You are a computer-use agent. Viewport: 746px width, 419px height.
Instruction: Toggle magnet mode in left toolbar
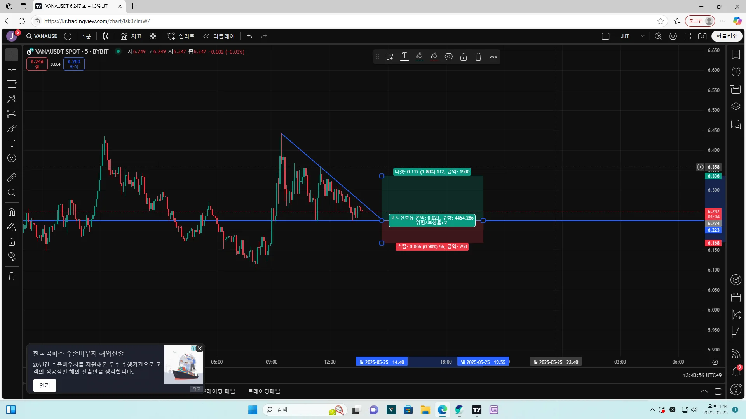(12, 212)
